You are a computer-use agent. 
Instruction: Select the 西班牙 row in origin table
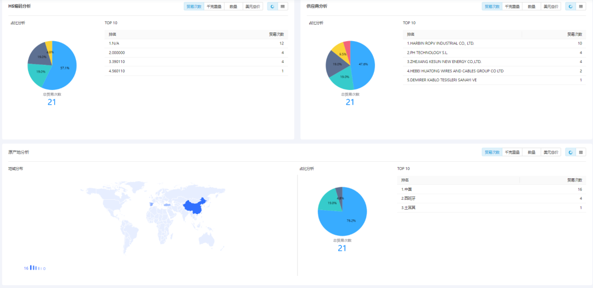point(407,199)
